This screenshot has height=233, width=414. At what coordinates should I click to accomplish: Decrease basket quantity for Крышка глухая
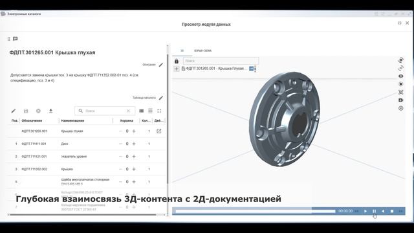120,131
